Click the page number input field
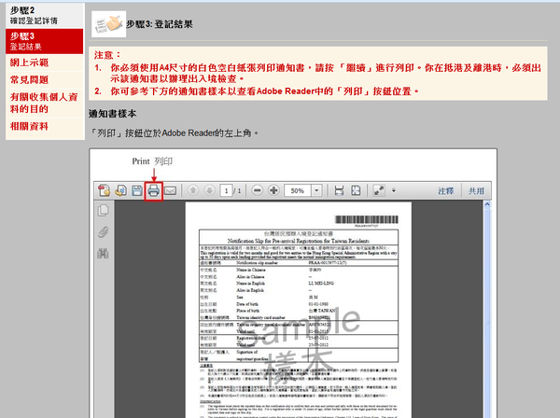Screen dimensions: 560x418 tap(227, 189)
